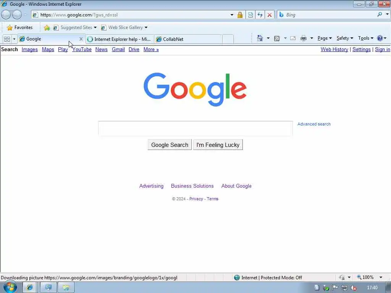Click the Compatibility View icon
The image size is (391, 293).
click(x=250, y=15)
